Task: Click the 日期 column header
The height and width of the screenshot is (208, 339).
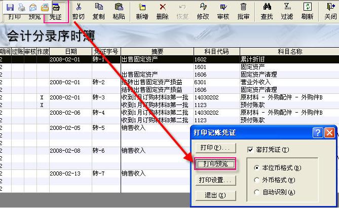Action: point(71,52)
